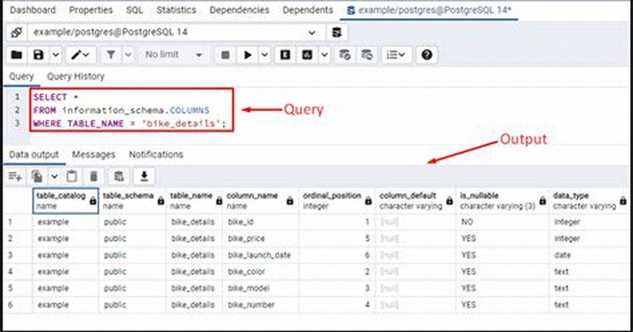Click the Paste clipboard icon
This screenshot has height=332, width=633.
(71, 176)
